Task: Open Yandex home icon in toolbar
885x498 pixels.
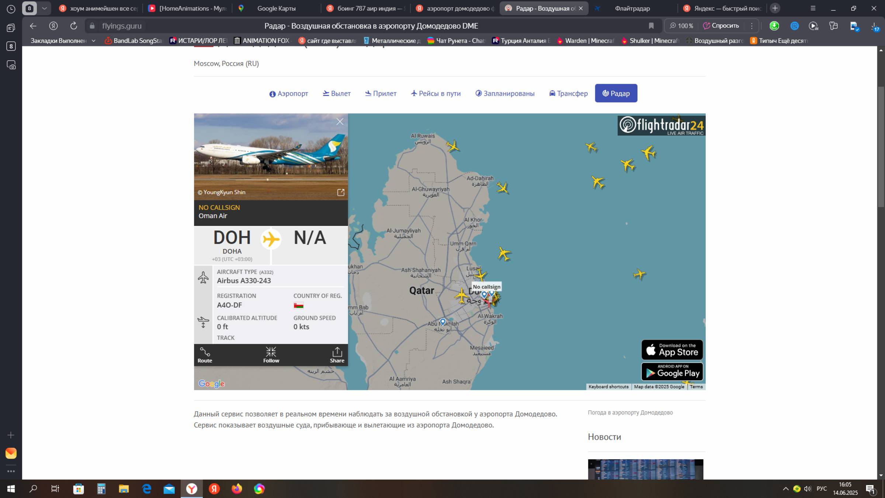Action: pos(53,26)
